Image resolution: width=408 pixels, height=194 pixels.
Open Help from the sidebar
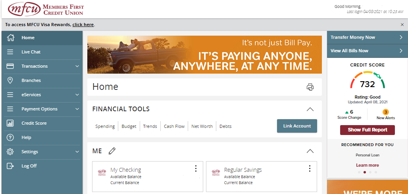pos(42,137)
